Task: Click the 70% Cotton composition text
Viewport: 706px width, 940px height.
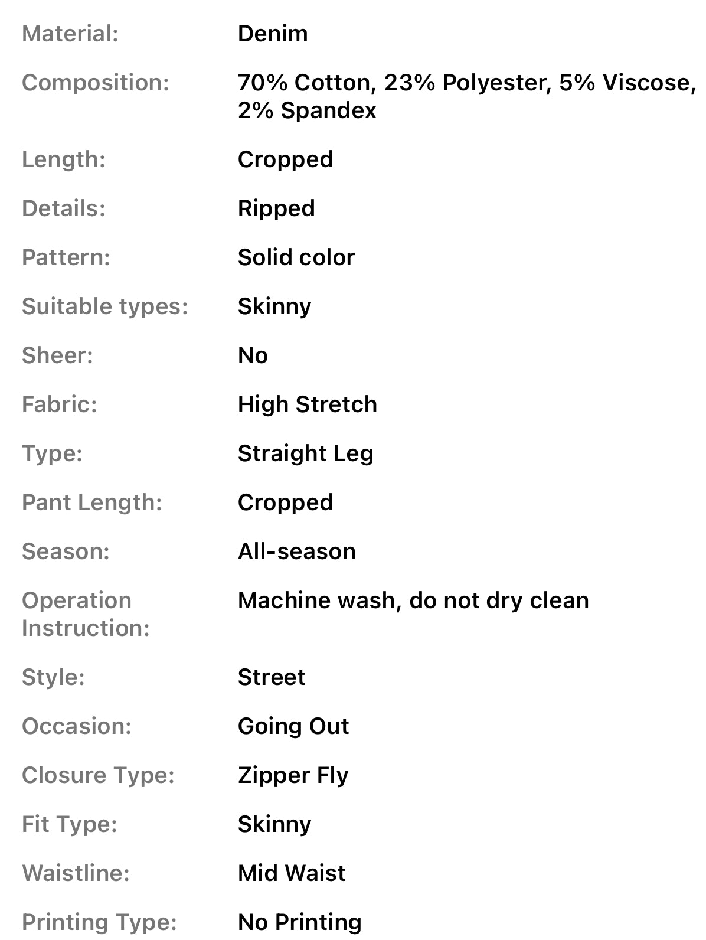Action: tap(306, 83)
